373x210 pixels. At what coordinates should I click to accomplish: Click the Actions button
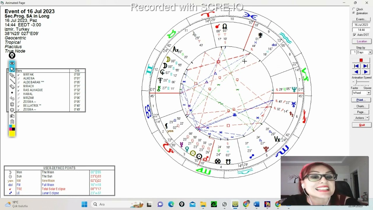tap(359, 118)
